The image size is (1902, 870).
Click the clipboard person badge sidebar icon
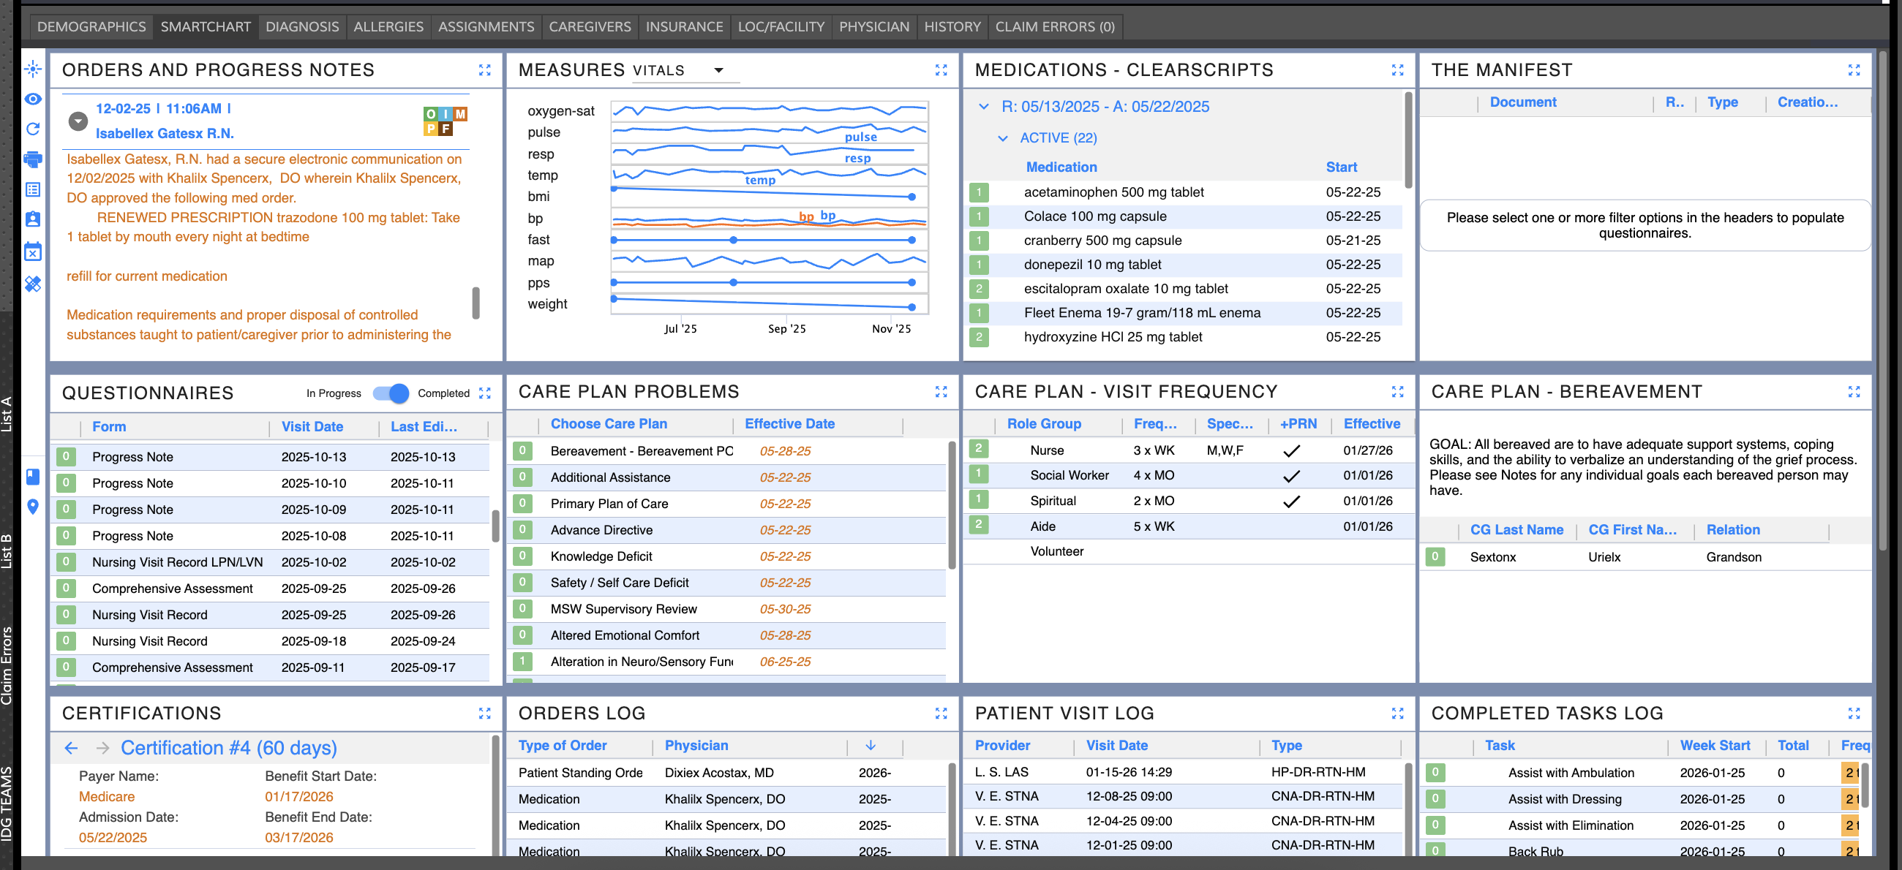click(x=32, y=219)
